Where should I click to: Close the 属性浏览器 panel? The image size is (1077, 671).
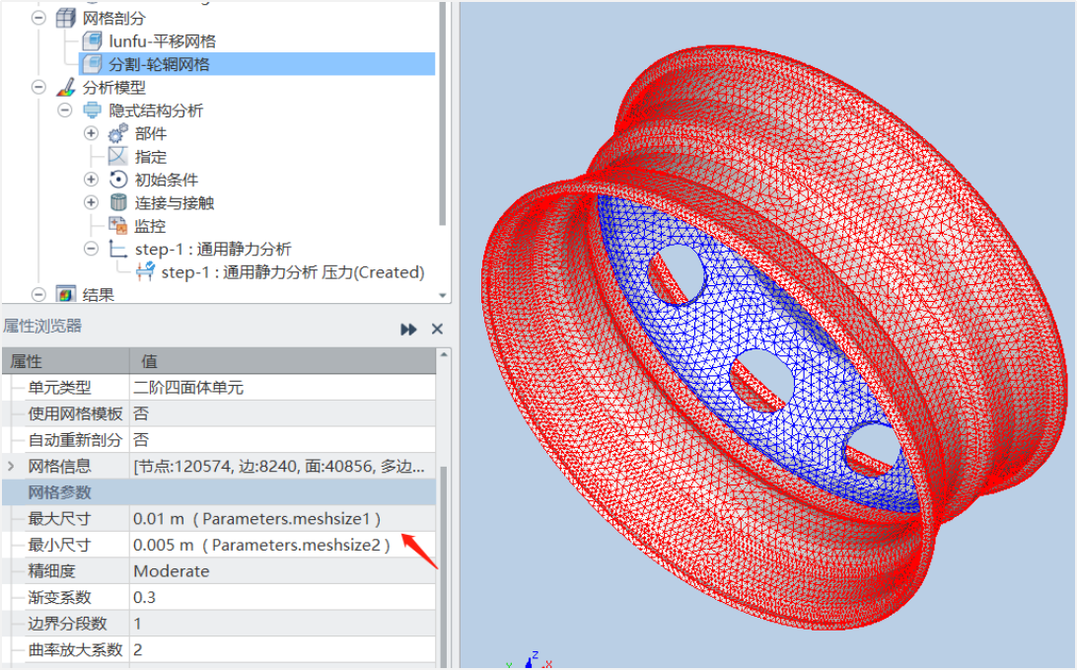tap(437, 330)
